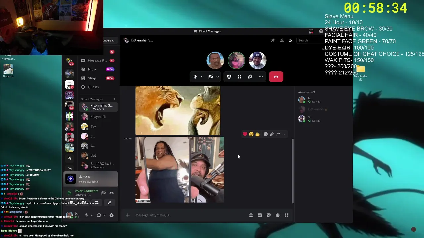React with the red heart emoji

[x=245, y=134]
